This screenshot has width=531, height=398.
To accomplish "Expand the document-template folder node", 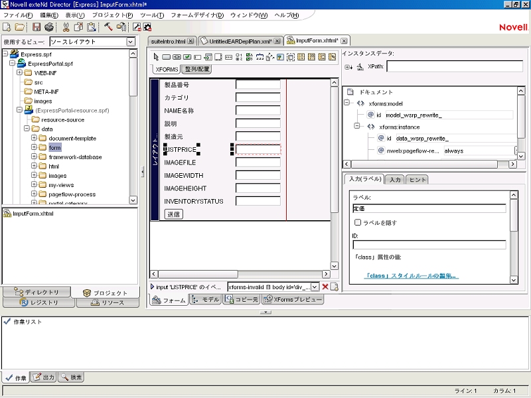I will [x=34, y=138].
